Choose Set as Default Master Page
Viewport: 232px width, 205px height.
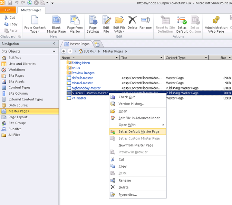click(138, 131)
